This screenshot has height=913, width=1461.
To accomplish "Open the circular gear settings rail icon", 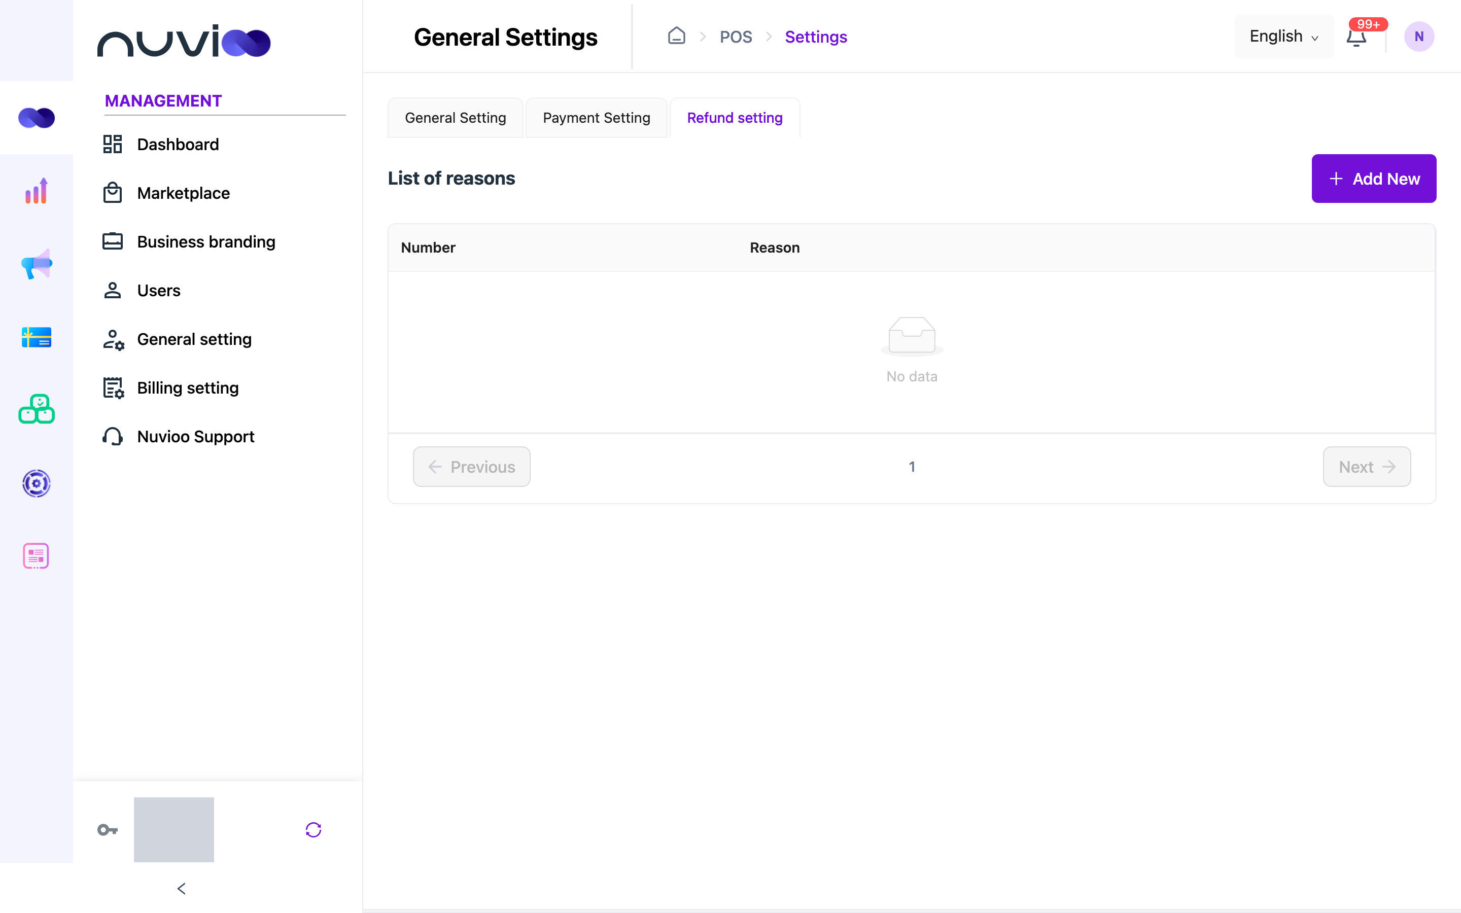I will 36,483.
